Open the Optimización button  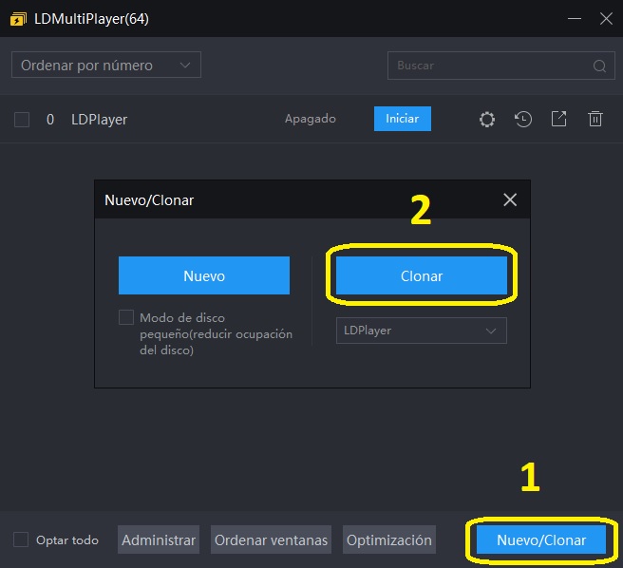pos(389,540)
